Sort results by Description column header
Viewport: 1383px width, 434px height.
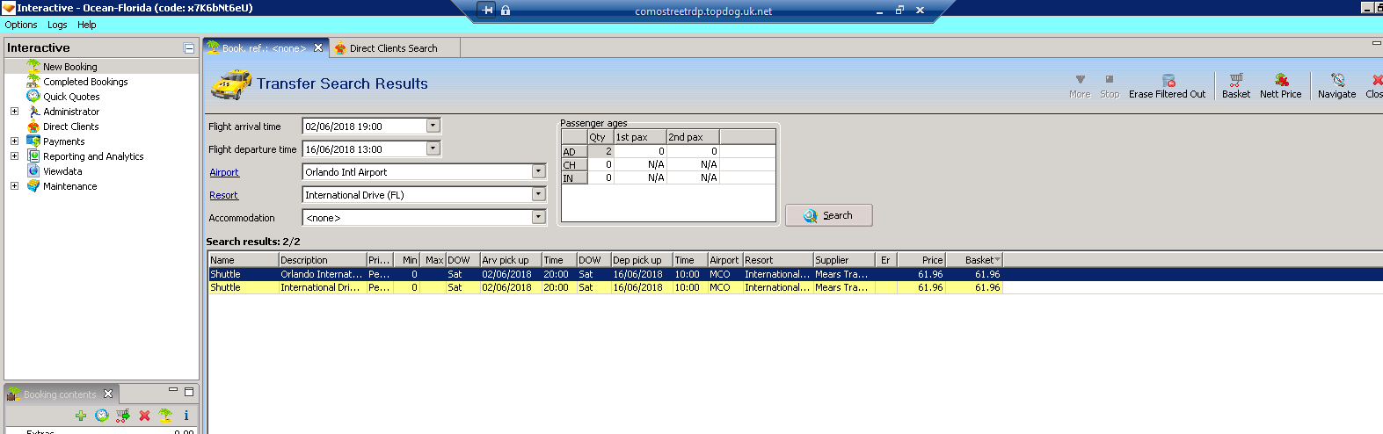(x=323, y=260)
